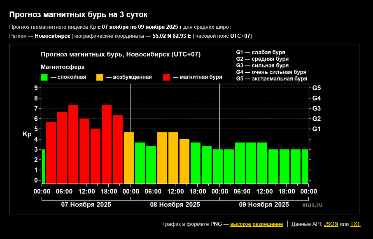
Task: Select the G5 label on right axis
Action: pos(317,88)
